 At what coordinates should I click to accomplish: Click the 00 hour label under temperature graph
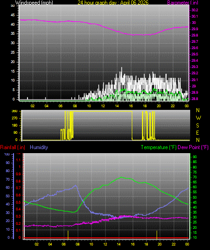(187, 244)
